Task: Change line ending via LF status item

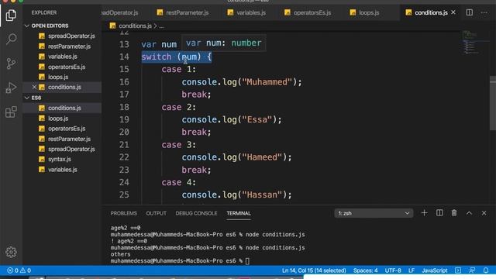Action: pyautogui.click(x=412, y=270)
